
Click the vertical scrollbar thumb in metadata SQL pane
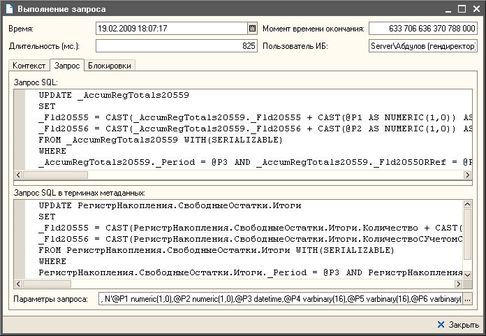(467, 234)
